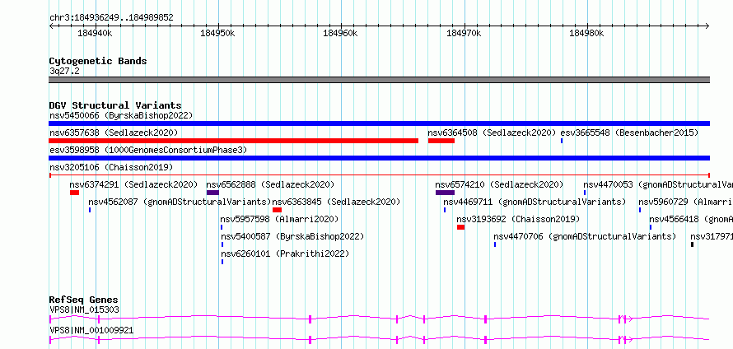The width and height of the screenshot is (733, 349).
Task: Select the 184970k ruler tick label
Action: pyautogui.click(x=464, y=33)
